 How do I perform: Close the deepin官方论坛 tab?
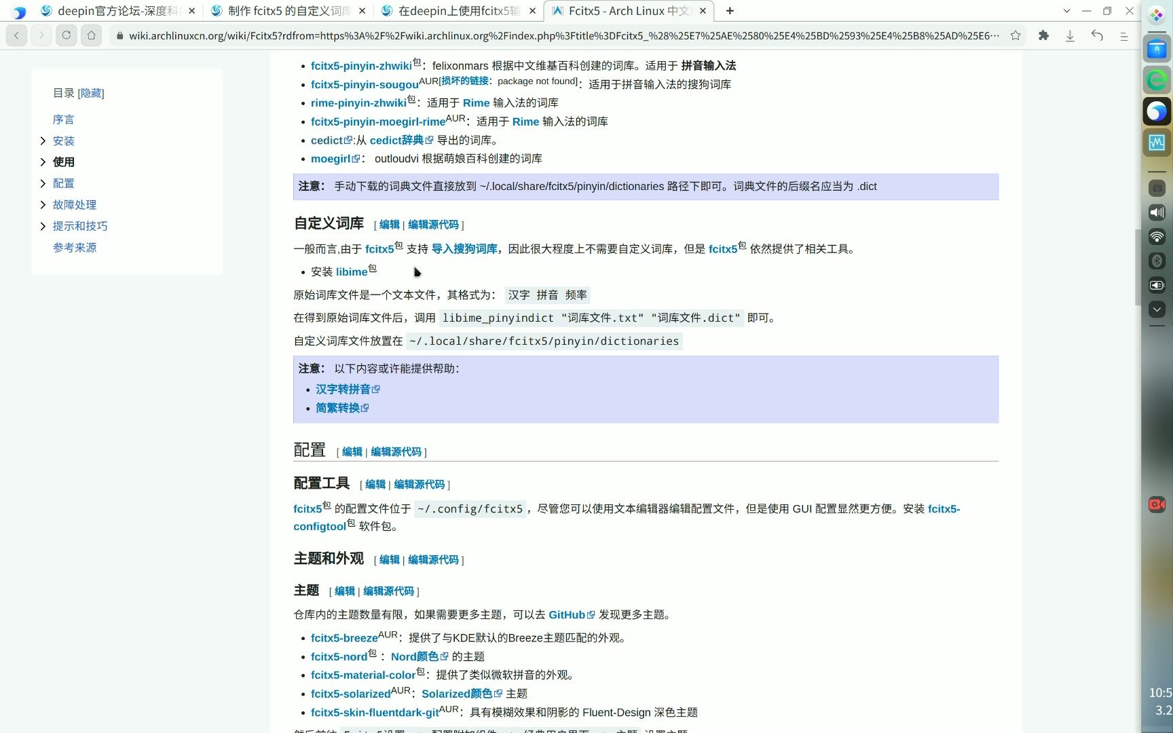(191, 11)
